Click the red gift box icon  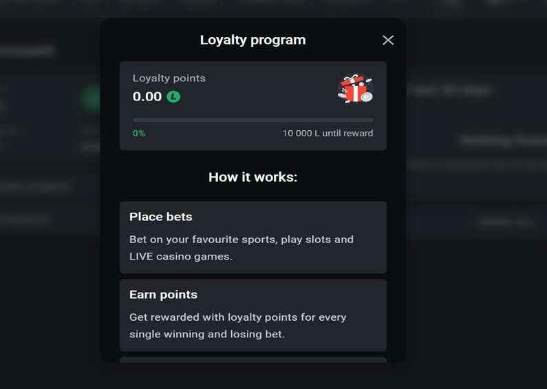[x=355, y=89]
